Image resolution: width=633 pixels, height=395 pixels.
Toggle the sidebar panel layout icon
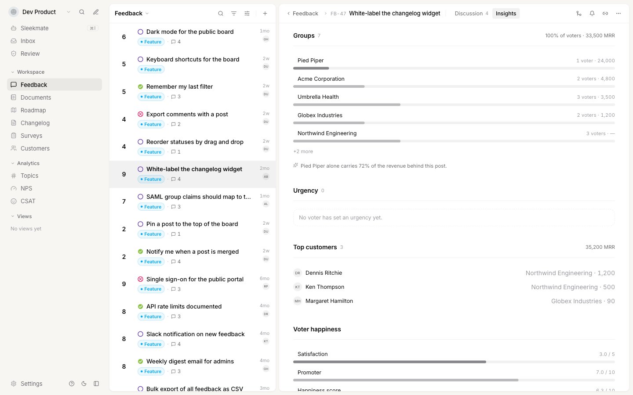point(96,384)
